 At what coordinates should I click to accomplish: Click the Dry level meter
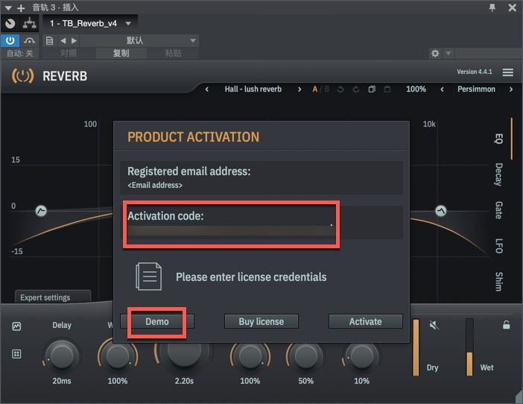416,347
